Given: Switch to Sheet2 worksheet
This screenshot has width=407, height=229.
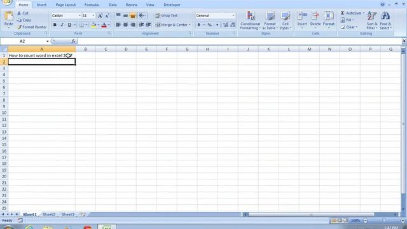Looking at the screenshot, I should coord(49,214).
